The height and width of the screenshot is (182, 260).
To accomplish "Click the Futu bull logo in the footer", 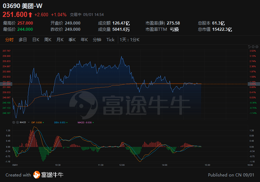I will [37, 175].
